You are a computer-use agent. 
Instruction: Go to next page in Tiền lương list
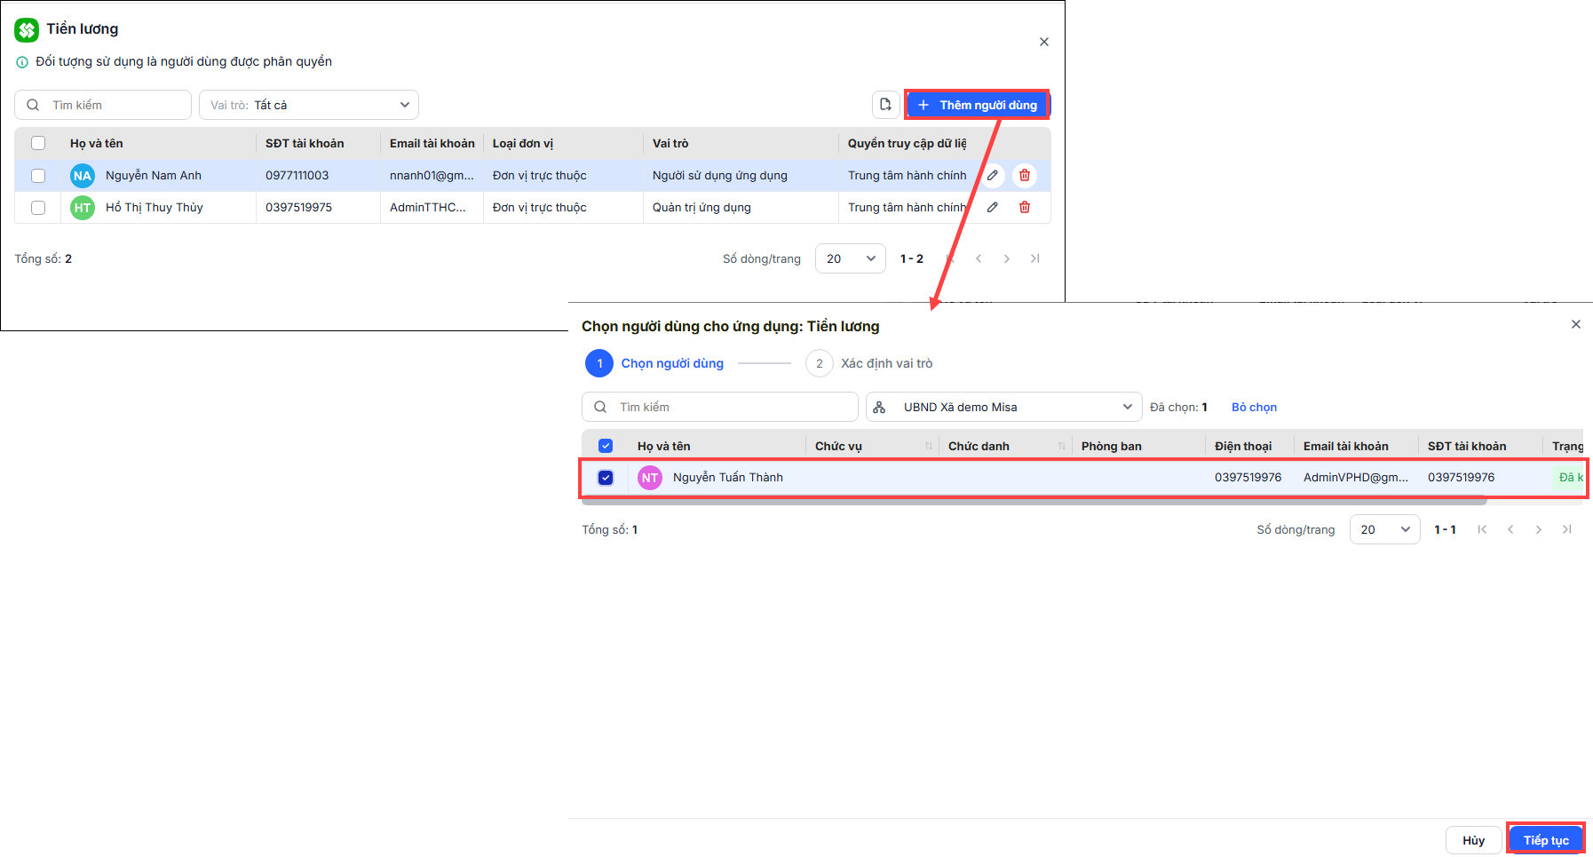(1007, 258)
